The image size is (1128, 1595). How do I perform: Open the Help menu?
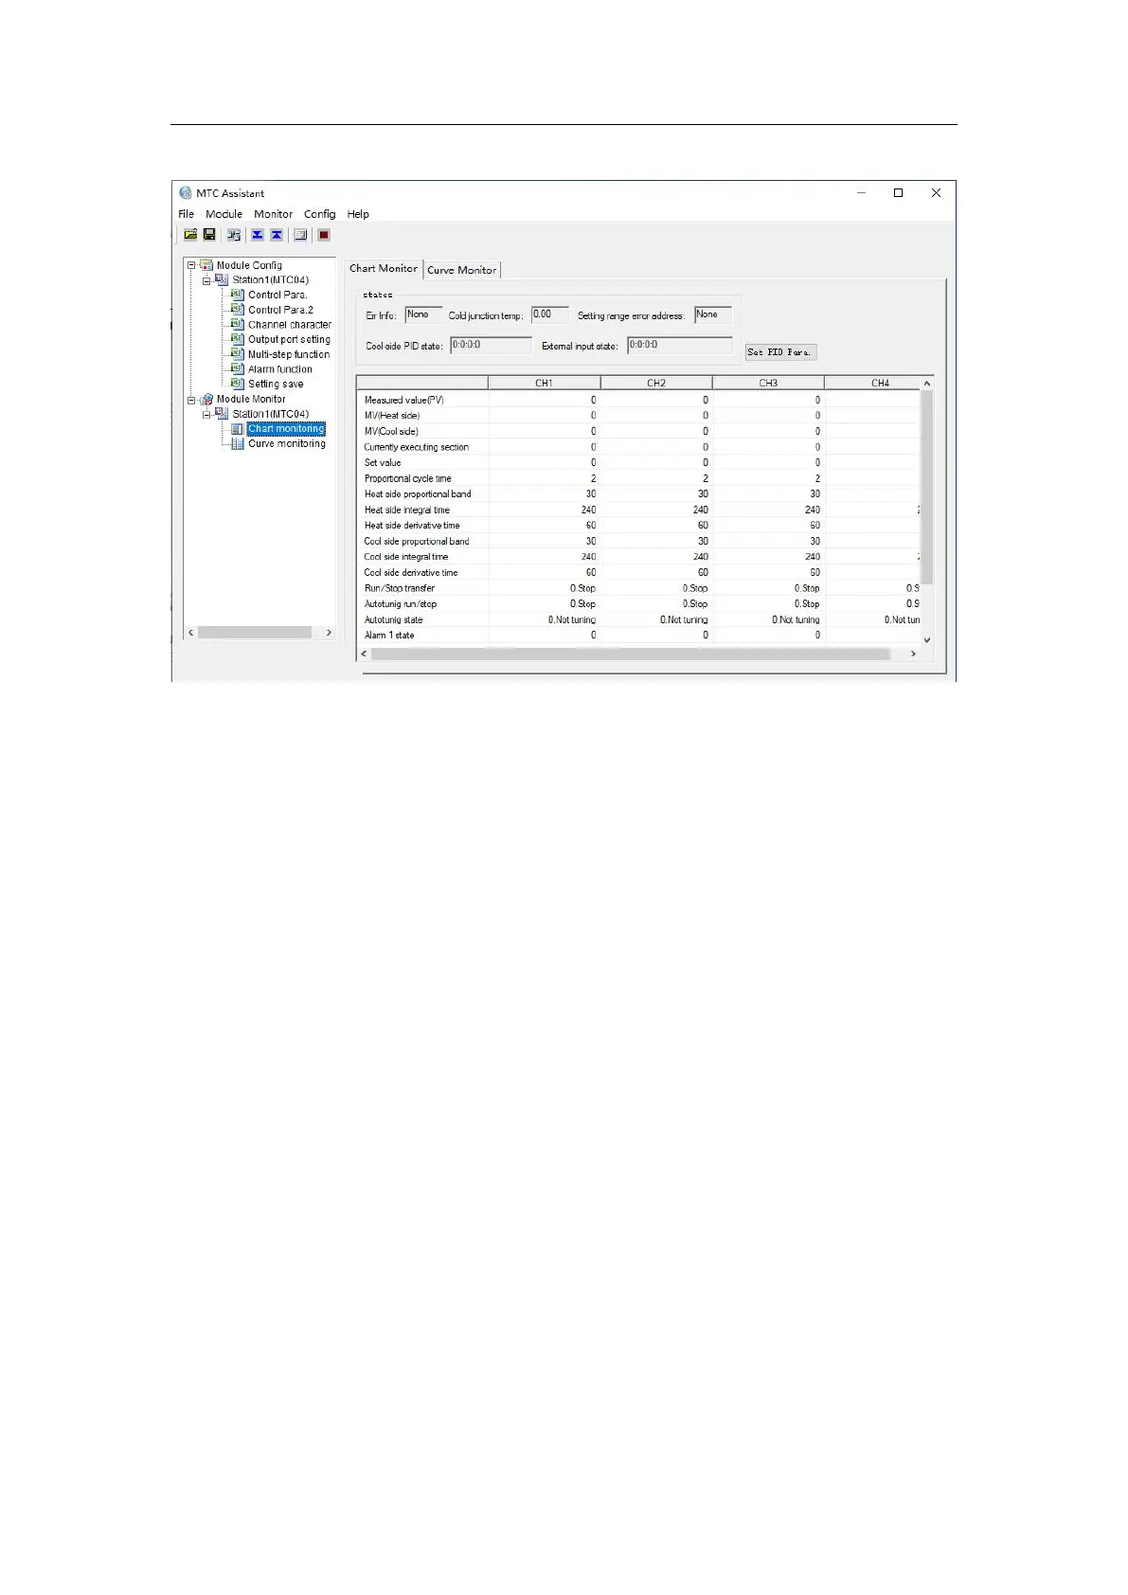click(358, 214)
